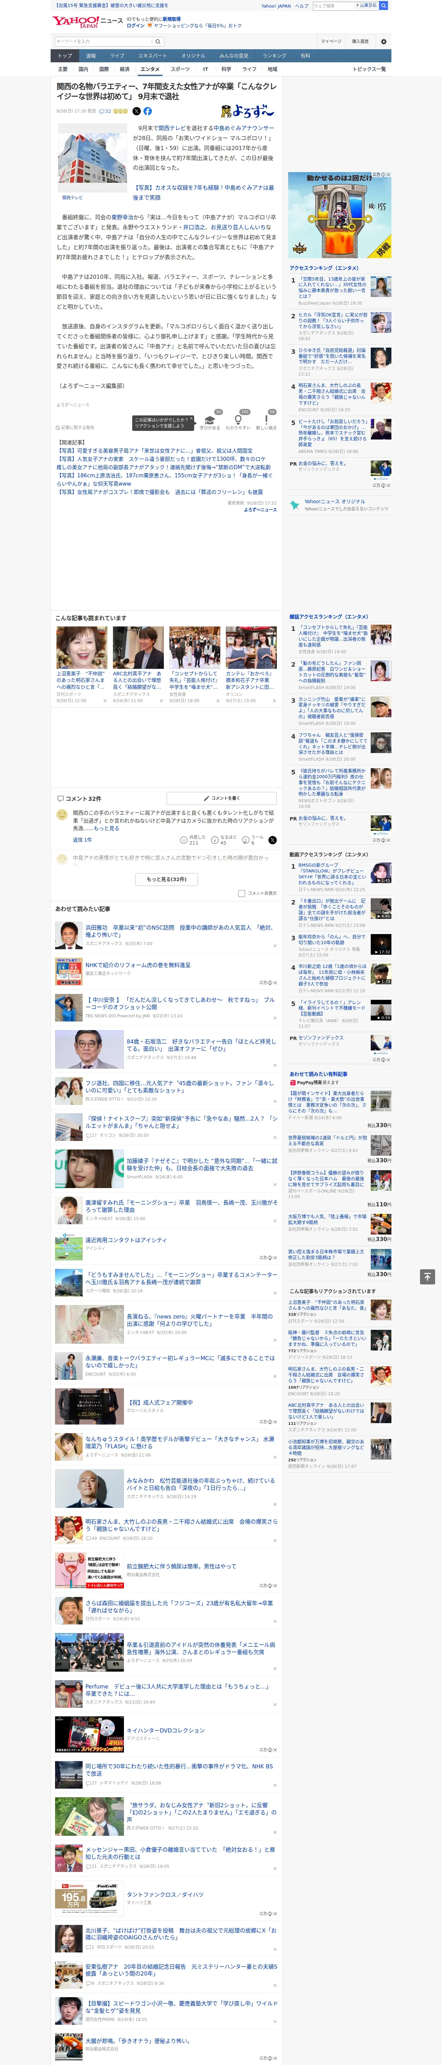This screenshot has height=2065, width=442.
Task: Dismiss the 上沼恵美子 recommended card
Action: point(104,701)
